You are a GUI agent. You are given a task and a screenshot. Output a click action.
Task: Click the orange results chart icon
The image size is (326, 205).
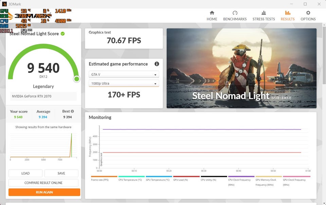288,13
